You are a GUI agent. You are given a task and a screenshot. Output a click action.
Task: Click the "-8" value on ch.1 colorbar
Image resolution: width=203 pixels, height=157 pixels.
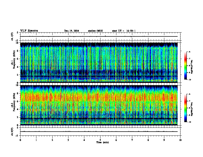(x=189, y=66)
